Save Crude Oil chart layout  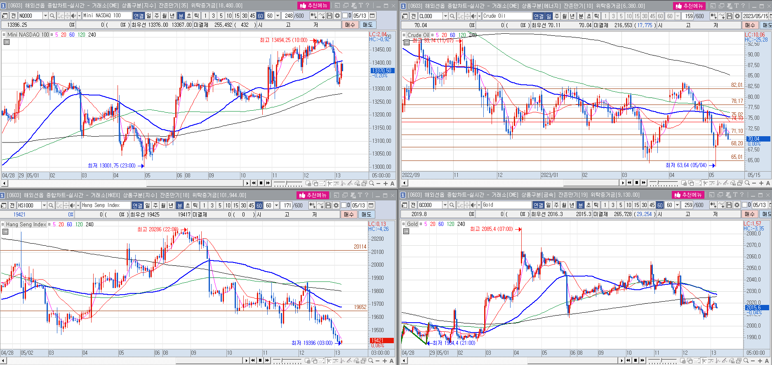pos(730,16)
